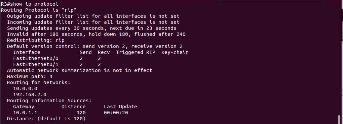This screenshot has height=124, width=343.
Task: Click the "Redistributing: rip" line
Action: click(36, 40)
